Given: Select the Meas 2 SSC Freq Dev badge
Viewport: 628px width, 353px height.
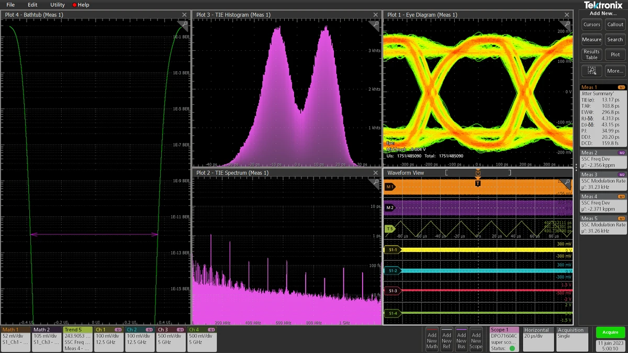Looking at the screenshot, I should pos(603,159).
